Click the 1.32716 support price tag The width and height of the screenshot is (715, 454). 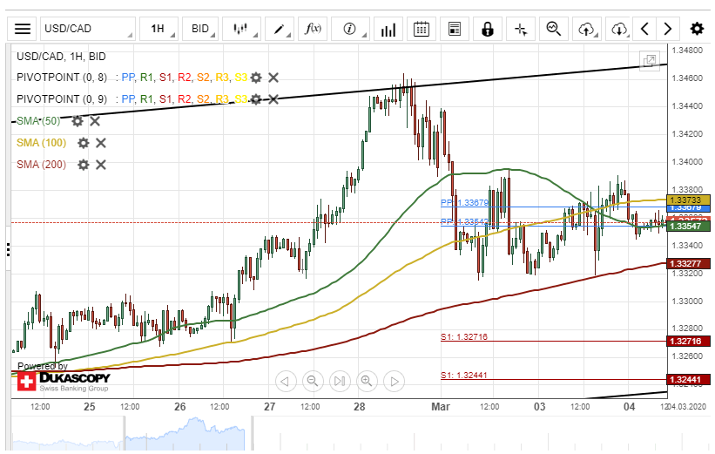[x=688, y=341]
